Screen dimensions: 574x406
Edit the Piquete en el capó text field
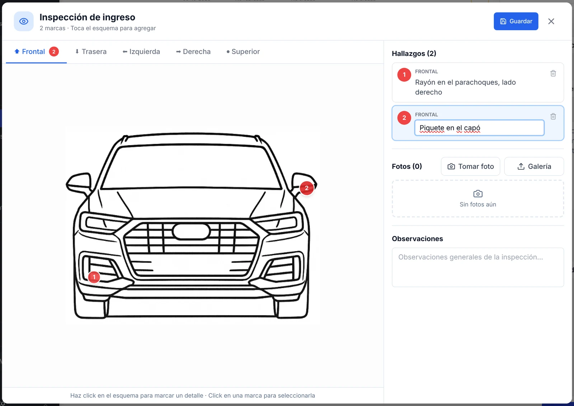tap(479, 128)
